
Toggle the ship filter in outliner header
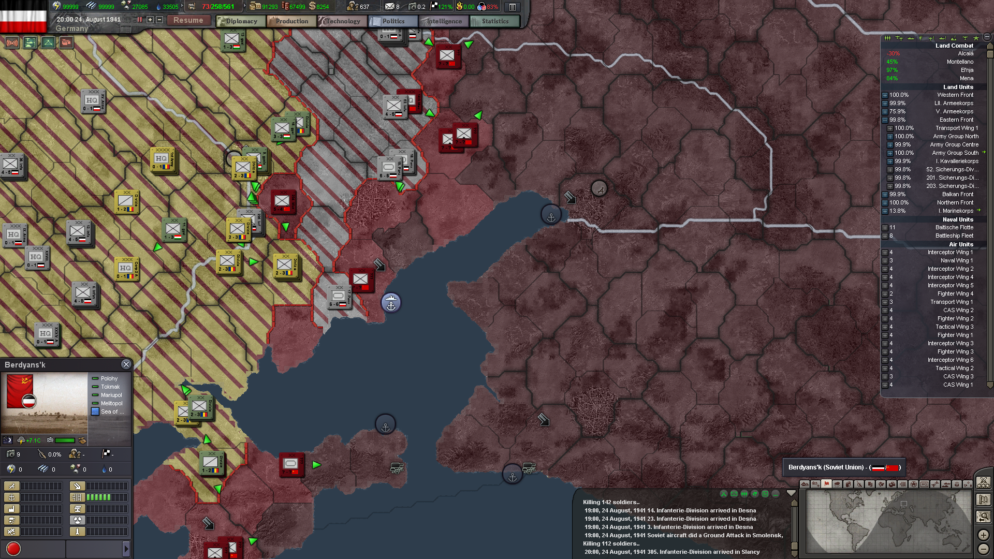click(x=911, y=38)
